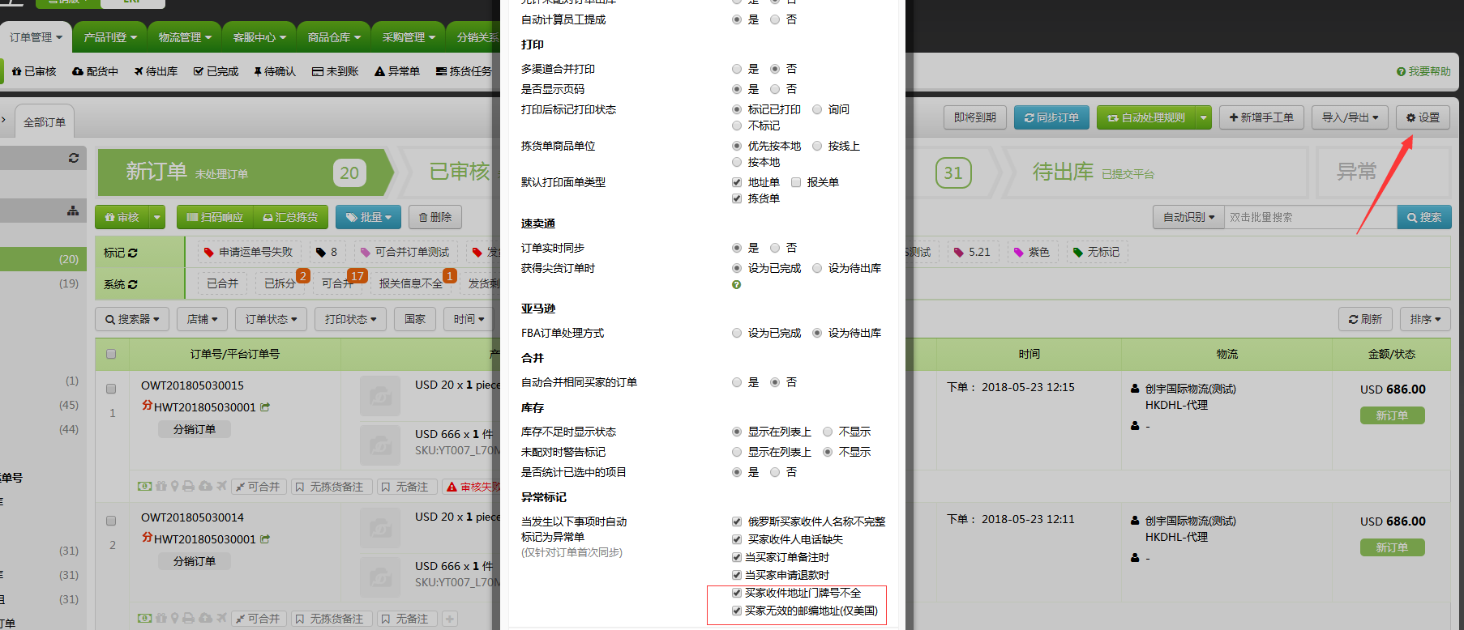
Task: Click location pin icon in order OWT201805030015 row
Action: pyautogui.click(x=174, y=486)
